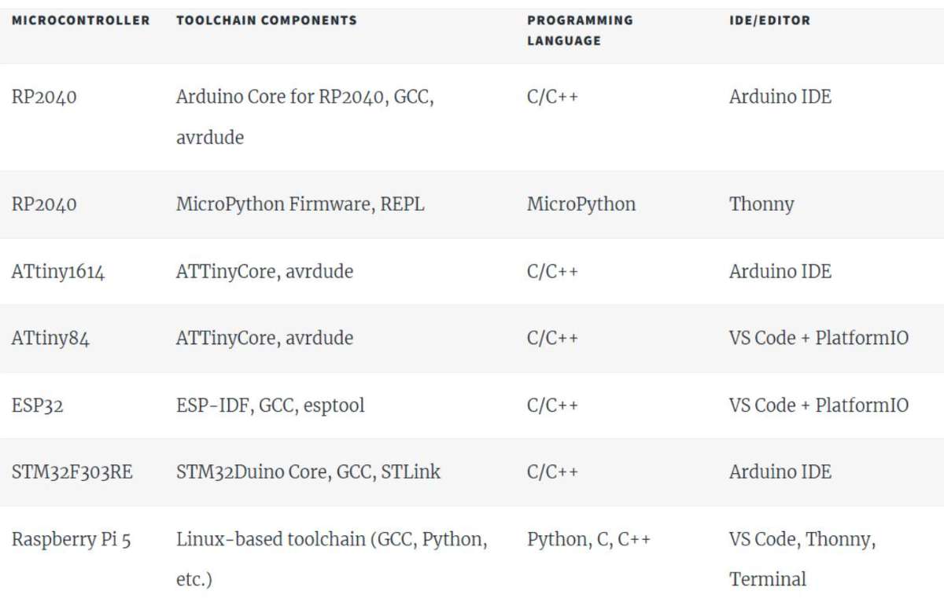Click the TOOLCHAIN COMPONENTS column header
The width and height of the screenshot is (944, 602).
point(266,20)
